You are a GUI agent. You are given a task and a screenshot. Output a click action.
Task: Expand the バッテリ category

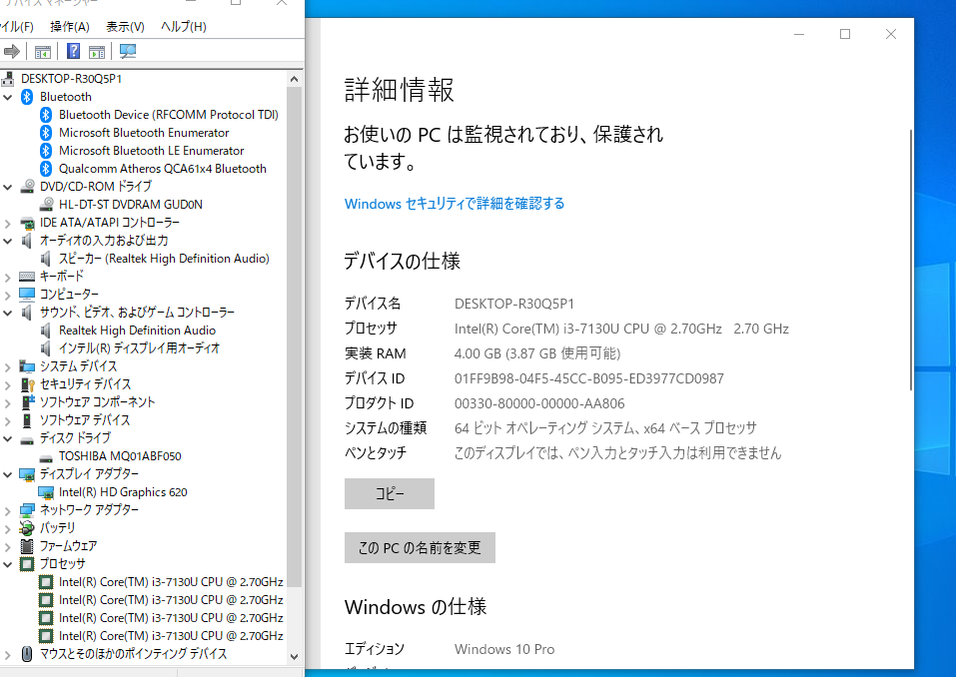(7, 529)
